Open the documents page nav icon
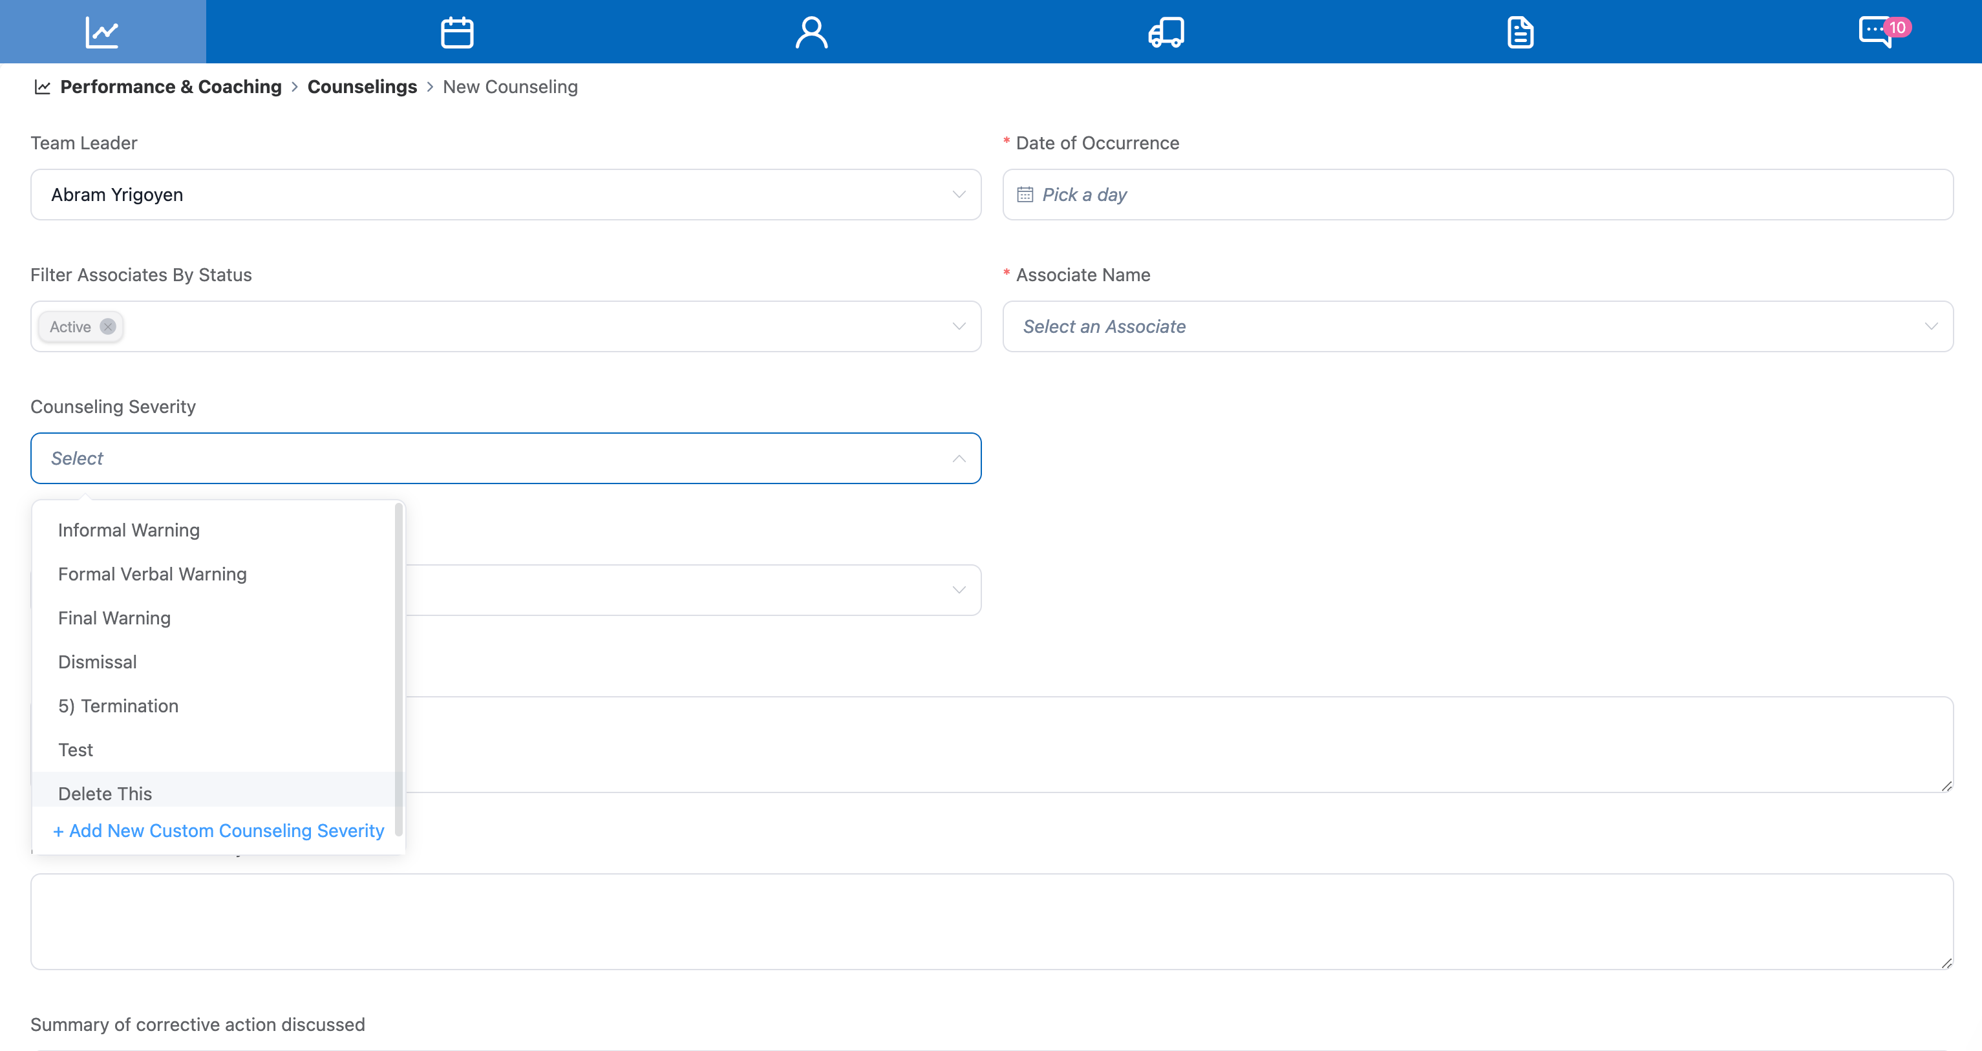 1520,32
